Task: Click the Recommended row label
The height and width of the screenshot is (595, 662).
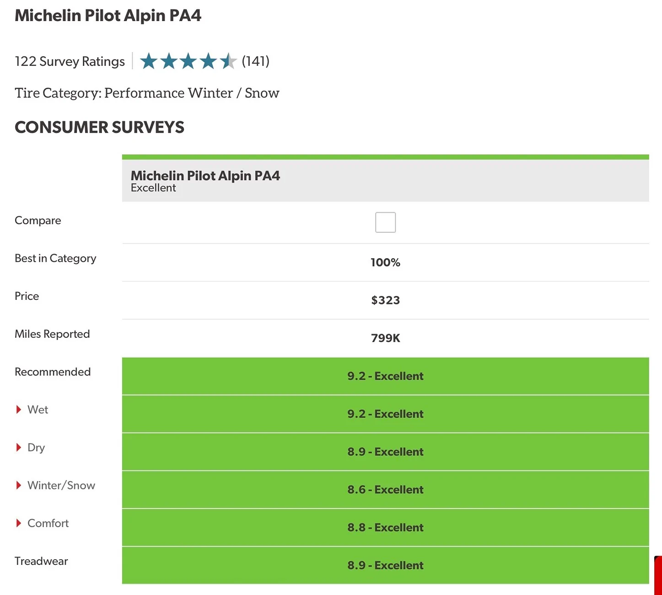Action: (53, 372)
